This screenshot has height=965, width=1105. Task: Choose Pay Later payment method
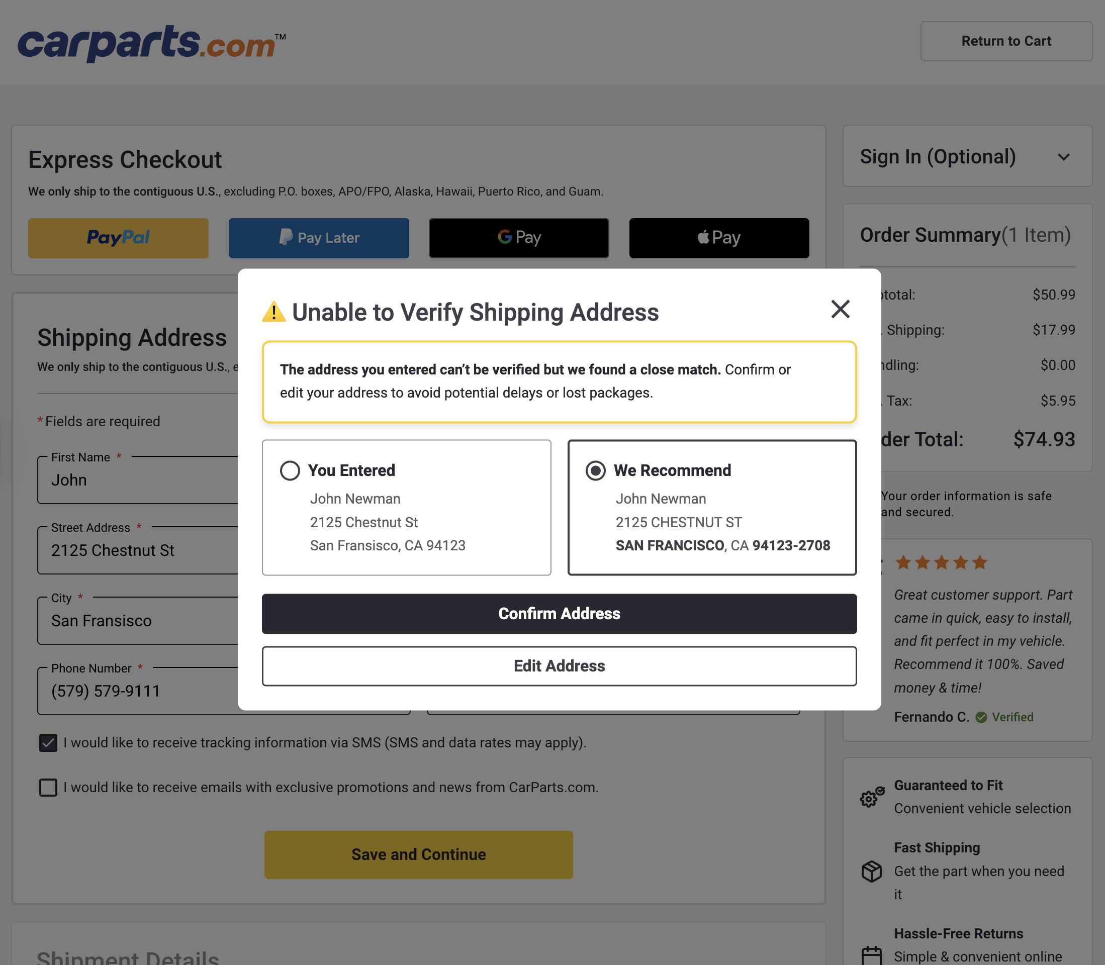pyautogui.click(x=318, y=237)
